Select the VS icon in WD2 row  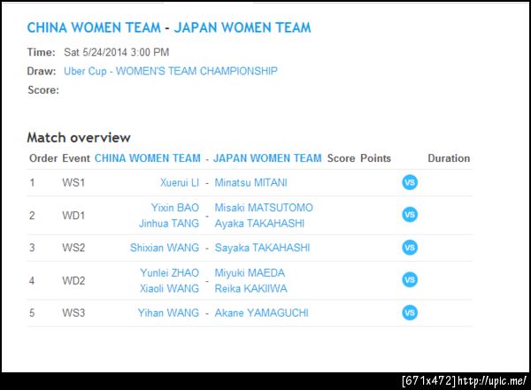click(x=410, y=280)
